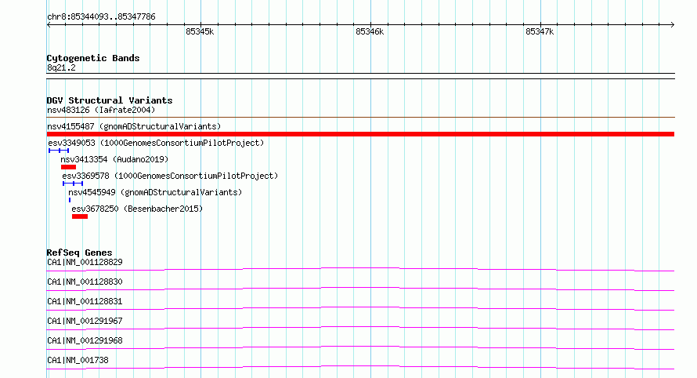Open the DGV Structural Variants track title
Image resolution: width=697 pixels, height=378 pixels.
pyautogui.click(x=110, y=100)
